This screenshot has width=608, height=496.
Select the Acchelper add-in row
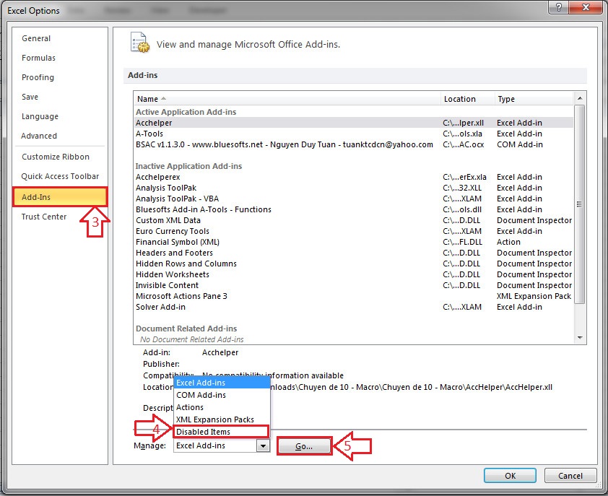point(354,123)
